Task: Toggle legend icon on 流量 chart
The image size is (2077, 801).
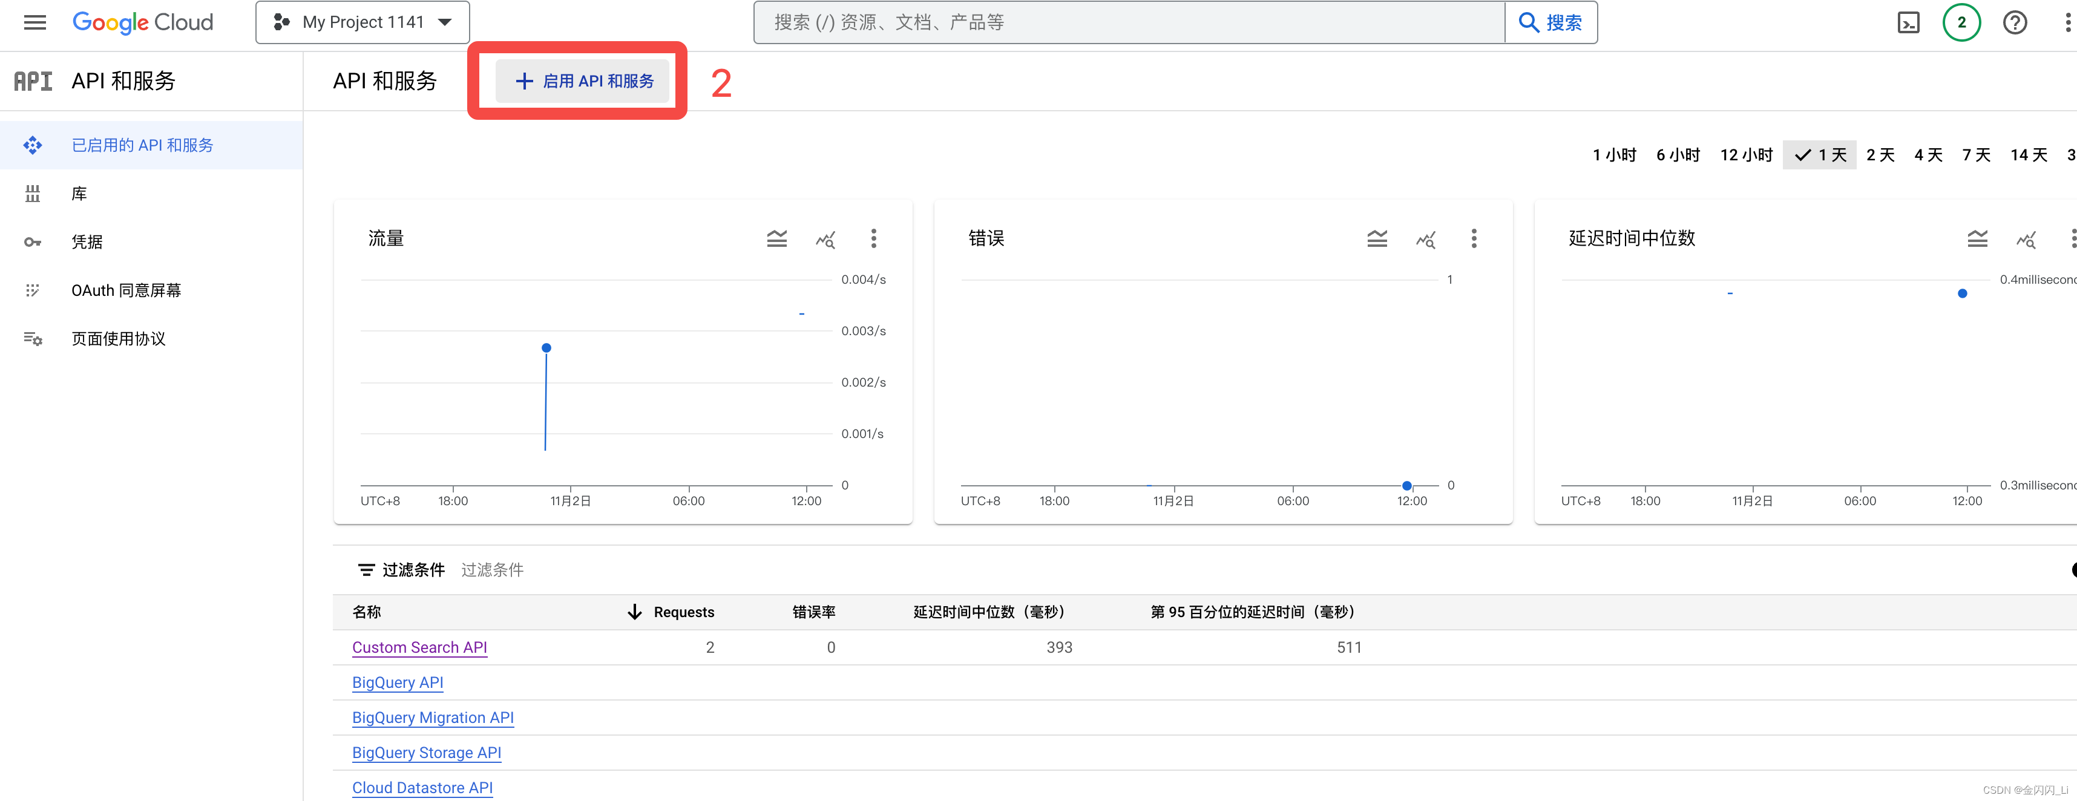Action: [x=776, y=238]
